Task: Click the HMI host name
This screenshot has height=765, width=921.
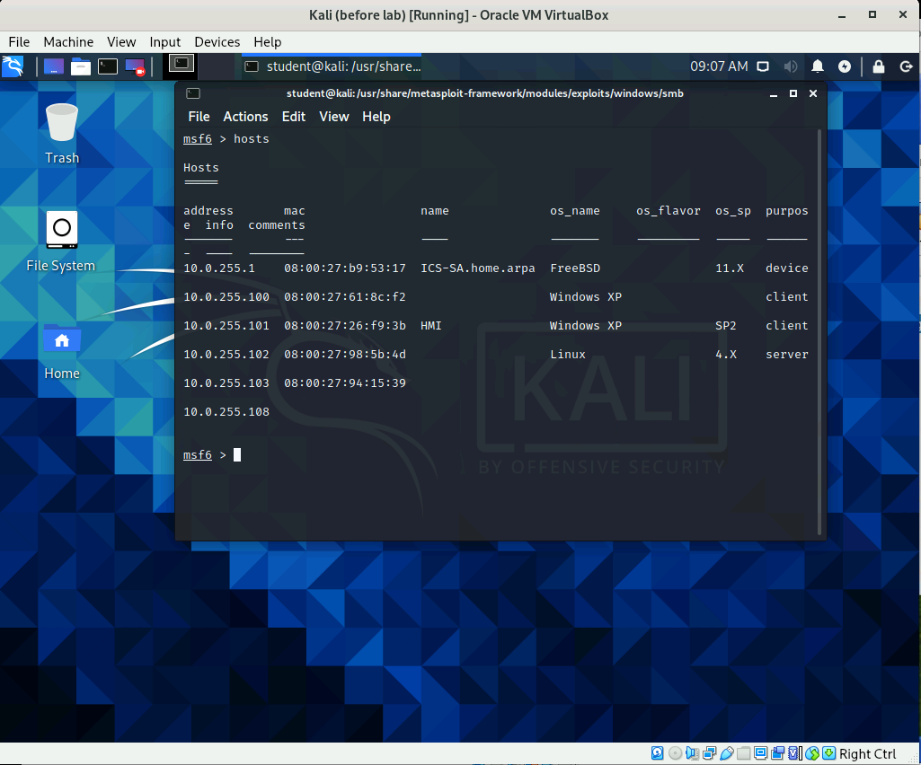Action: click(x=431, y=326)
